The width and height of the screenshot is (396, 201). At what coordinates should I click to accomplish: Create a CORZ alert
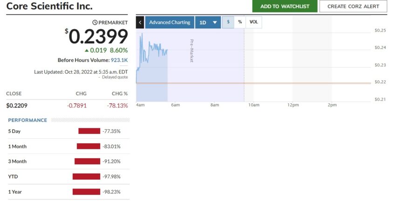pos(353,7)
